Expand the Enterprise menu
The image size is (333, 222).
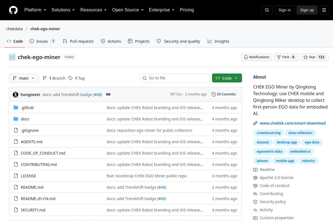click(x=162, y=10)
